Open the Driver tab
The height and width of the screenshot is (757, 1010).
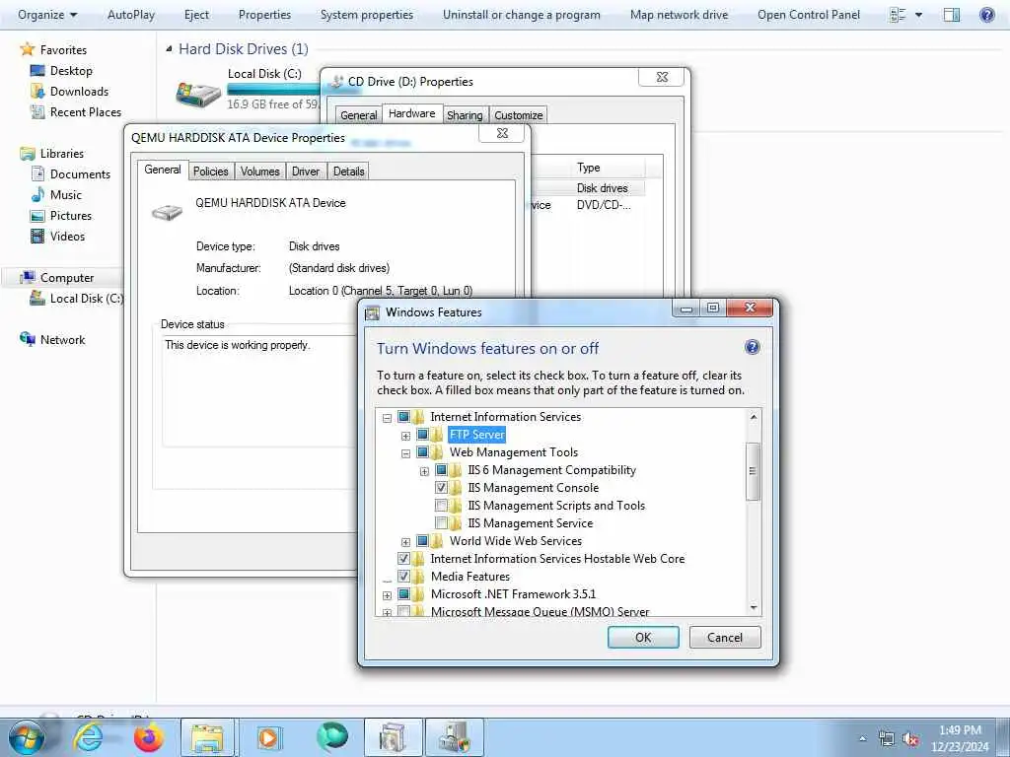306,172
